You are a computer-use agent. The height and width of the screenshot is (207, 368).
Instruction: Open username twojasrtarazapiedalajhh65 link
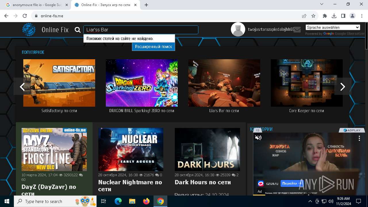pyautogui.click(x=271, y=29)
